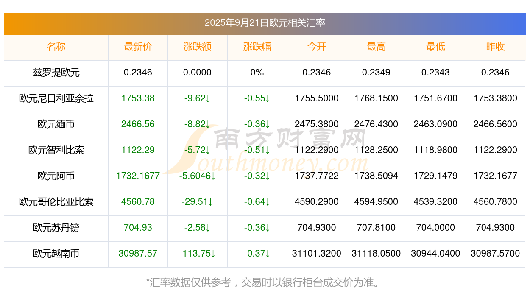Click opening value 1737.7722

tap(316, 176)
